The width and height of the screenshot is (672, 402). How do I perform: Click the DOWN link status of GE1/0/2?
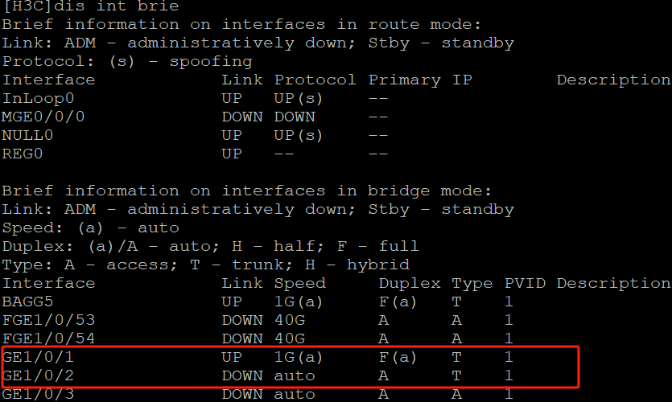point(242,375)
